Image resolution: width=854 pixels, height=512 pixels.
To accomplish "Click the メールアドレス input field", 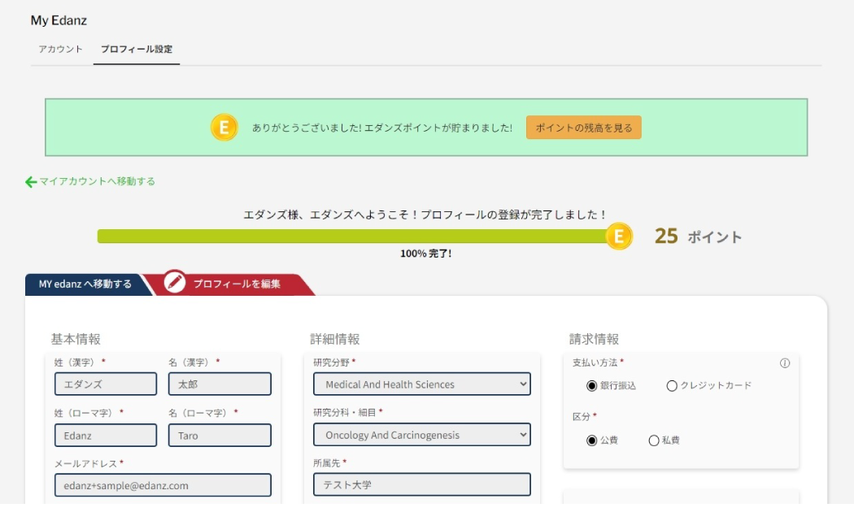I will 163,485.
